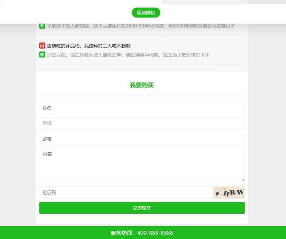The height and width of the screenshot is (239, 286).
Task: Click the red 问 question icon
Action: (42, 46)
